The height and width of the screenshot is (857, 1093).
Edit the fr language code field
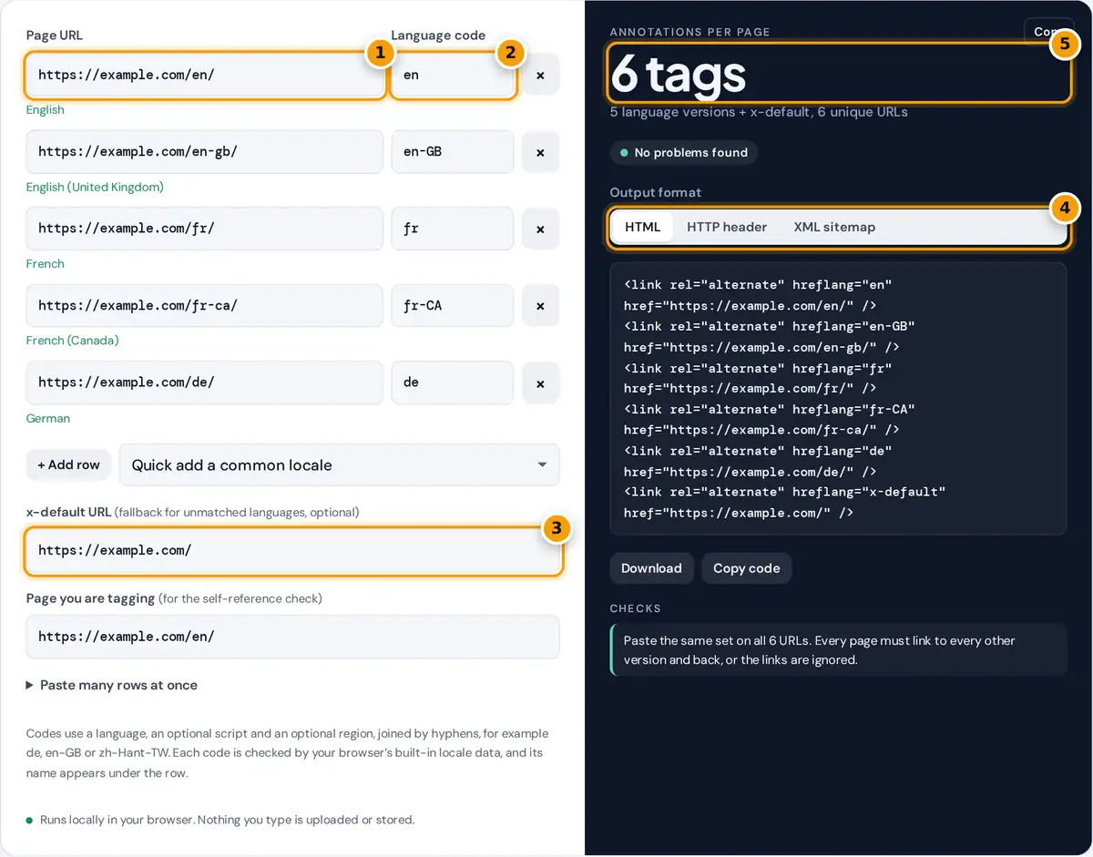click(453, 229)
